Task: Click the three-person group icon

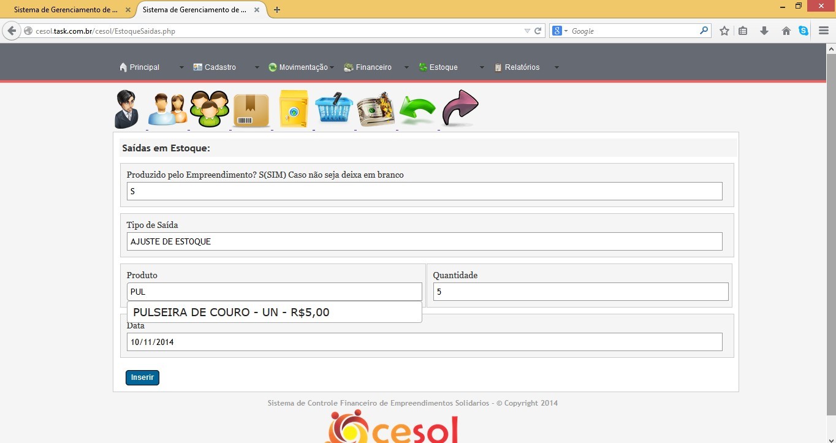Action: click(209, 109)
